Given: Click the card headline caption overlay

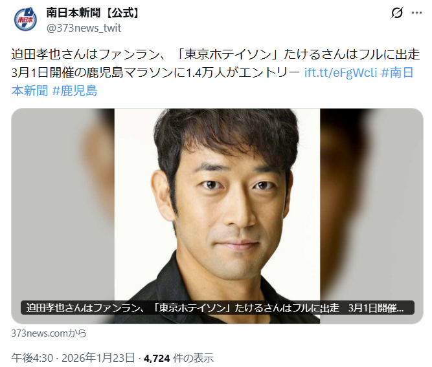Looking at the screenshot, I should [218, 308].
